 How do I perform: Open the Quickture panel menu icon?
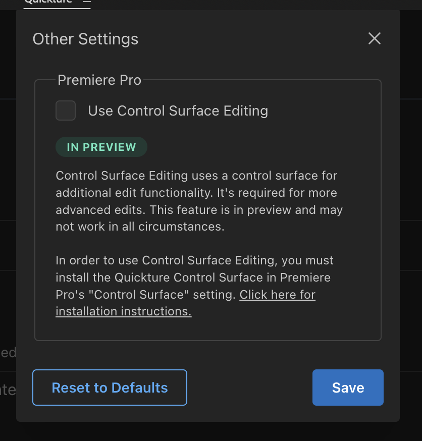click(87, 2)
